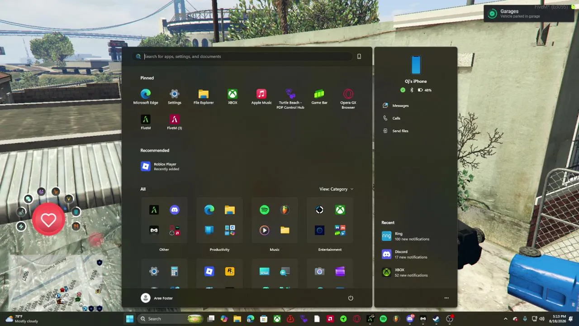Open Edge in the Productivity category
Screen dimensions: 579x326
click(x=209, y=210)
